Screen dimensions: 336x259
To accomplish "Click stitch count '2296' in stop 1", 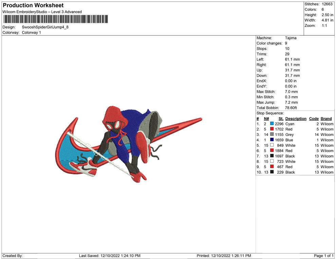I will (279, 124).
